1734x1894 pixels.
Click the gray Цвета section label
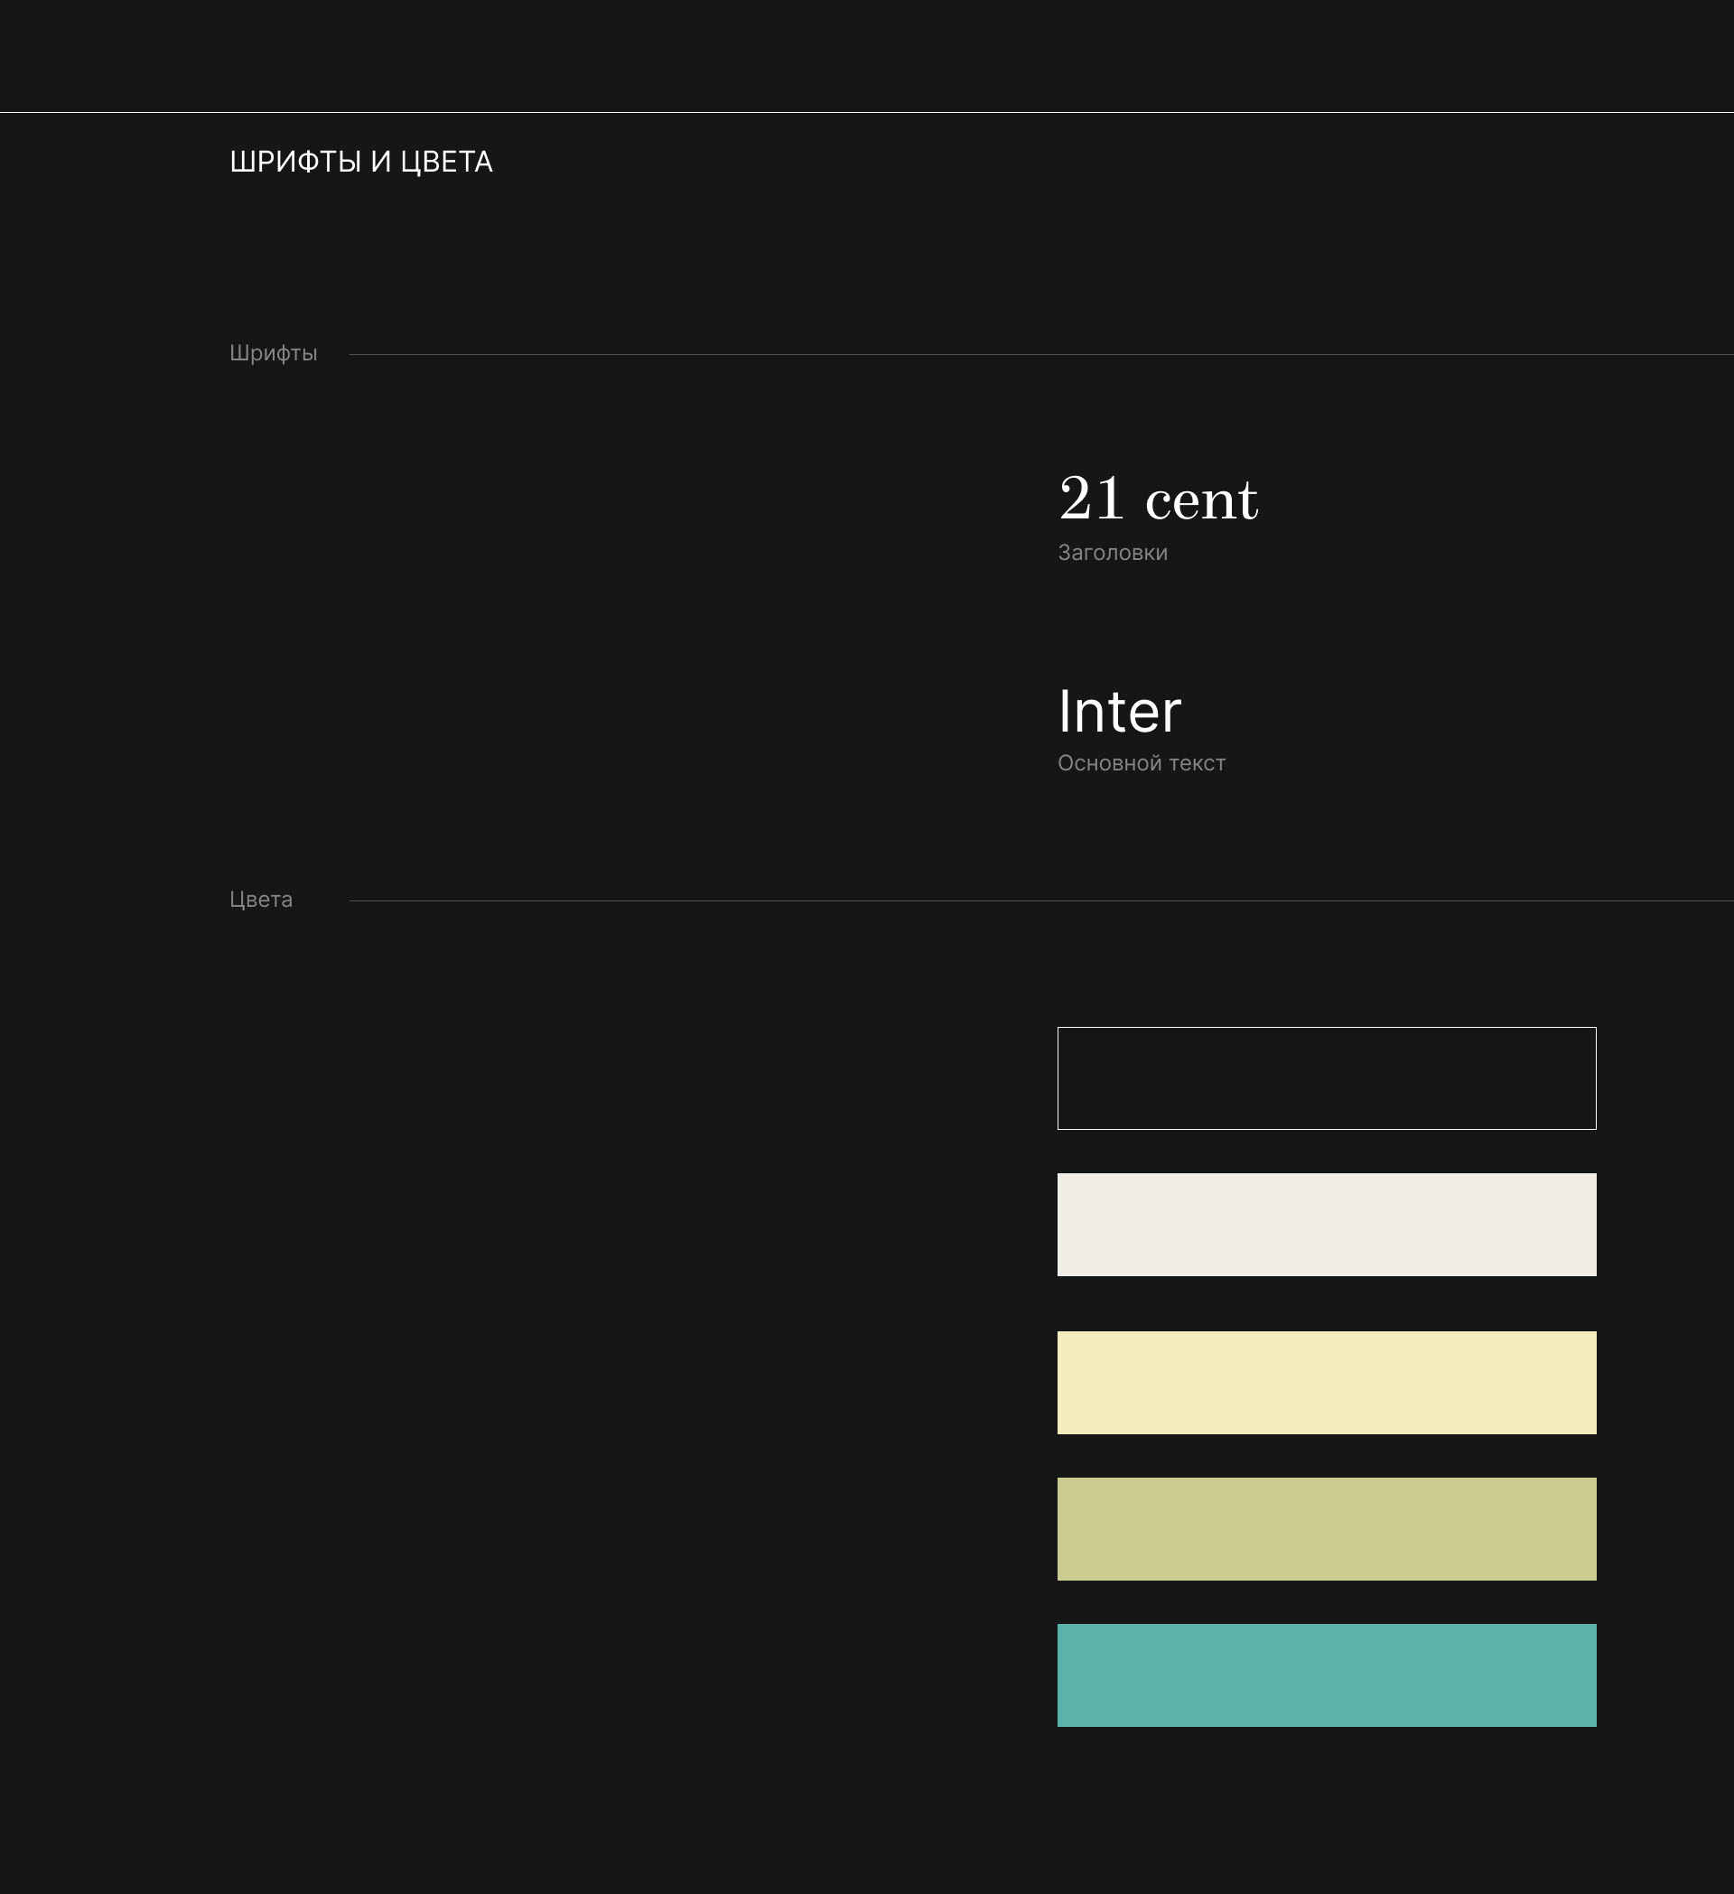261,900
